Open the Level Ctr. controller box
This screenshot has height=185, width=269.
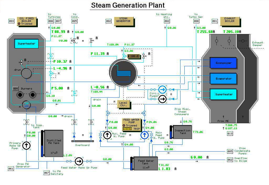coord(123,104)
